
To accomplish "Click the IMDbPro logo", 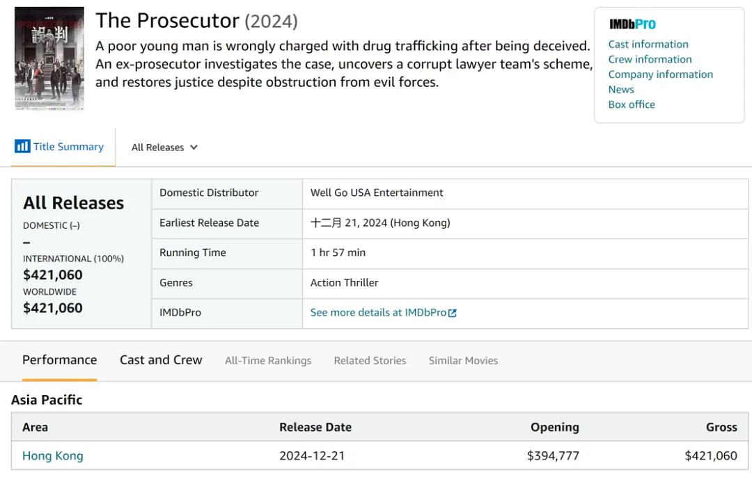I will (x=632, y=24).
